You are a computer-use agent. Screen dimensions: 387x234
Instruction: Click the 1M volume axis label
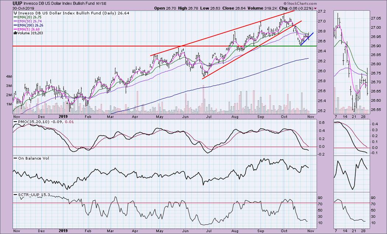pos(9,104)
